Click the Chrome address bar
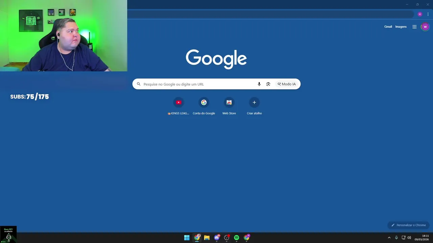The width and height of the screenshot is (433, 243). (x=271, y=14)
